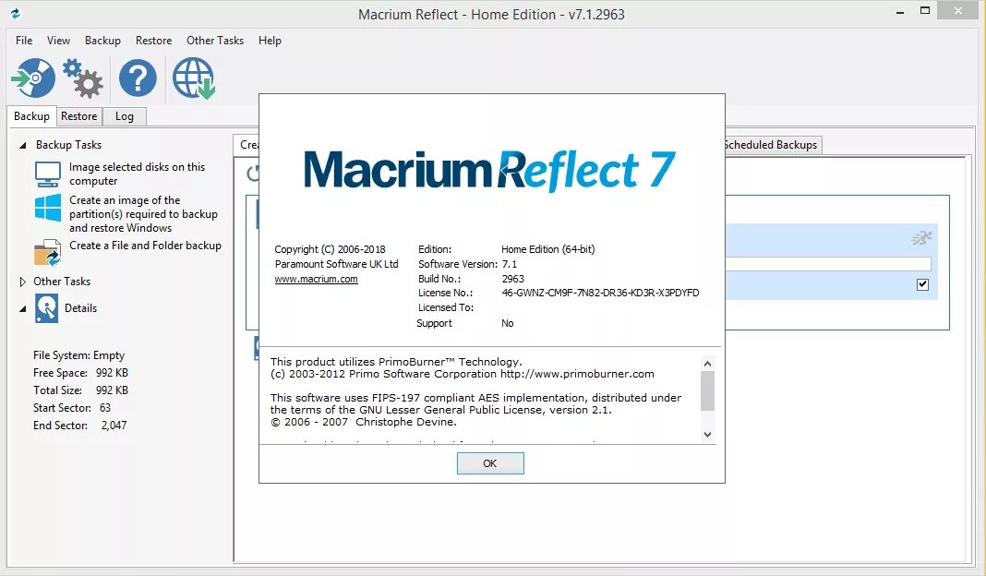Click the PrimoBurner Technology text line
Viewport: 986px width, 576px height.
click(396, 362)
